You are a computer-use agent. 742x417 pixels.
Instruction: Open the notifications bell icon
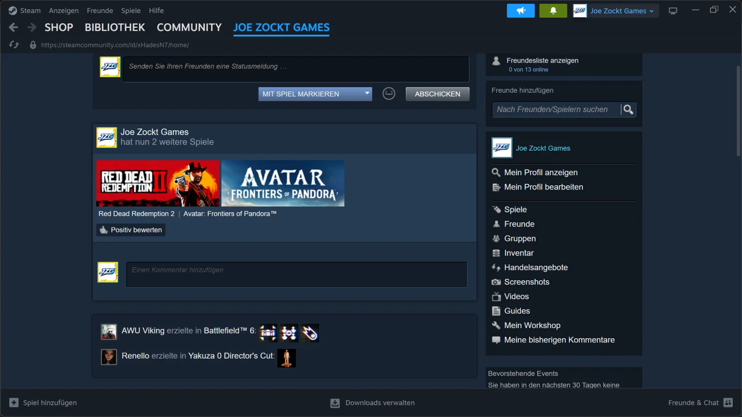[x=553, y=11]
